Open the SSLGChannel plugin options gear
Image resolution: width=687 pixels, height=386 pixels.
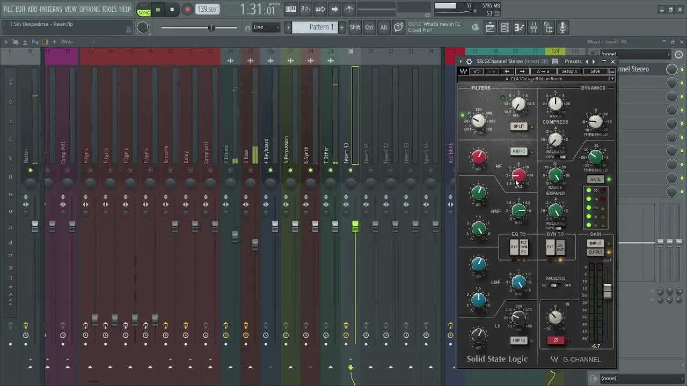point(469,62)
